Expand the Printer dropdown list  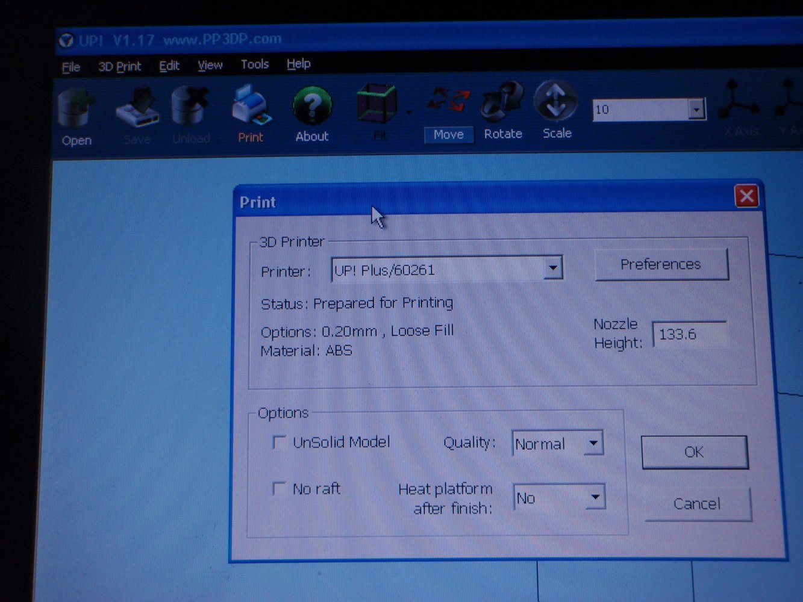pyautogui.click(x=552, y=268)
